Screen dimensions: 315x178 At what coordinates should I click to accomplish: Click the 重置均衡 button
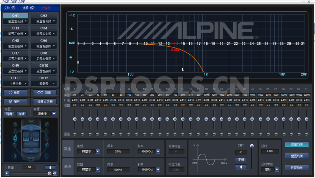[x=297, y=156]
